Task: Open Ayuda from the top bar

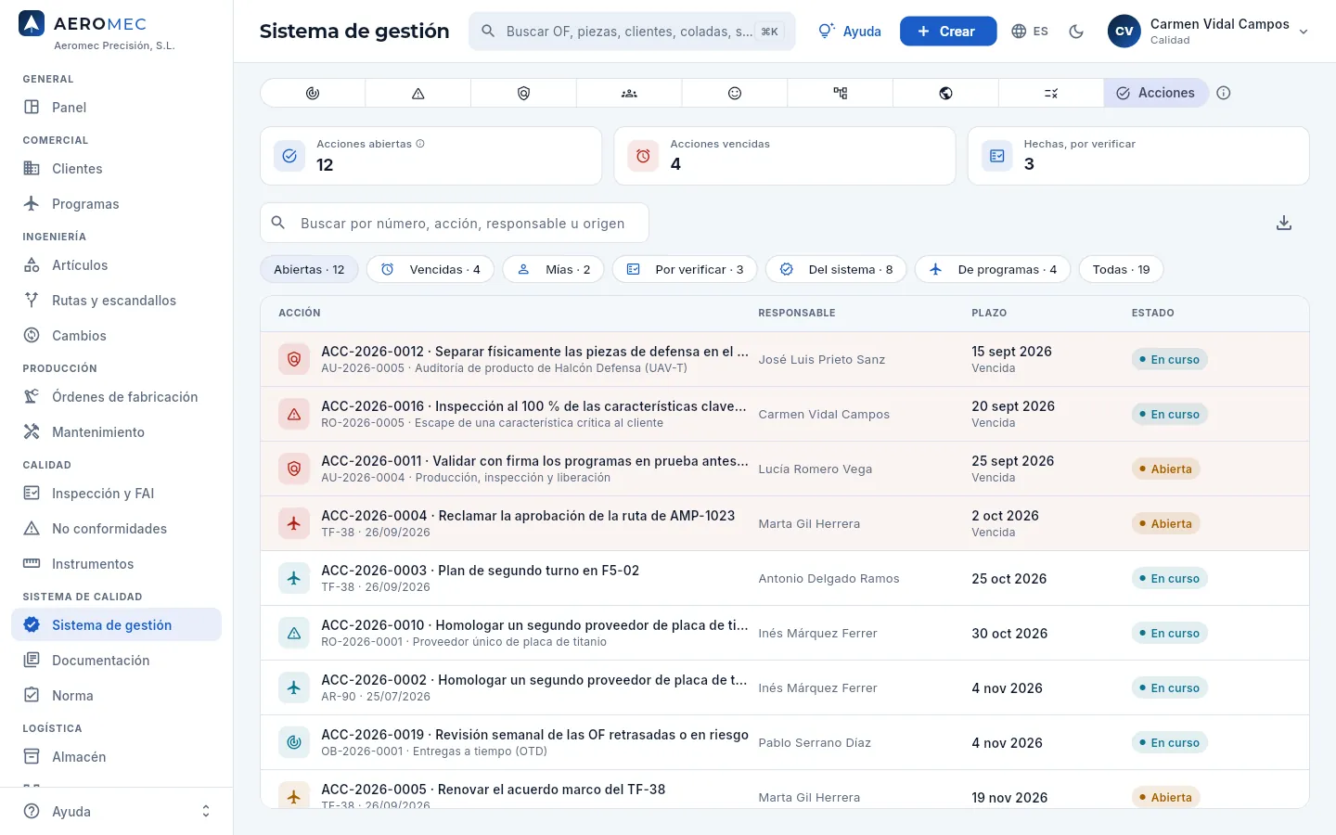Action: [x=850, y=32]
